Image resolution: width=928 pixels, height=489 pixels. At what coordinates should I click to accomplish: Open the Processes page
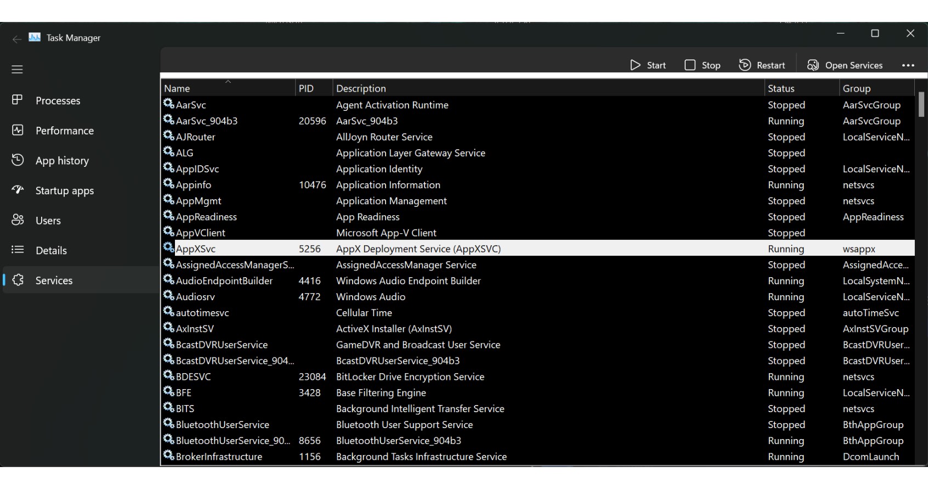point(81,100)
